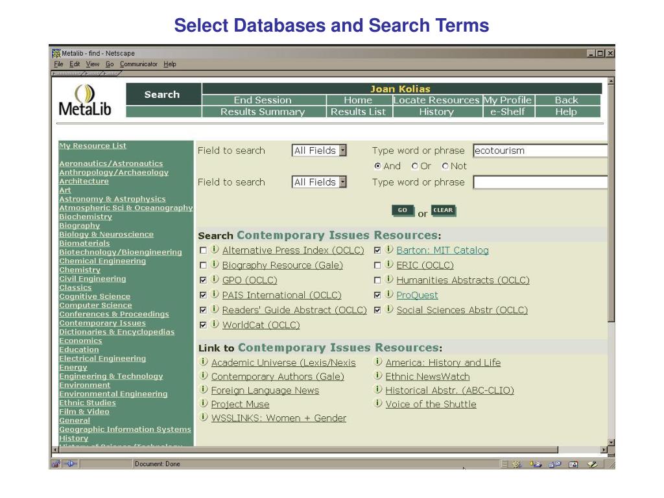Uncheck the Barton: MIT Catalog checkbox
664x498 pixels.
[x=377, y=251]
